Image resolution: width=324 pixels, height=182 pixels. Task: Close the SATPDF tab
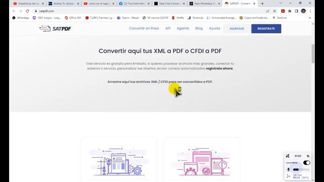coord(254,4)
